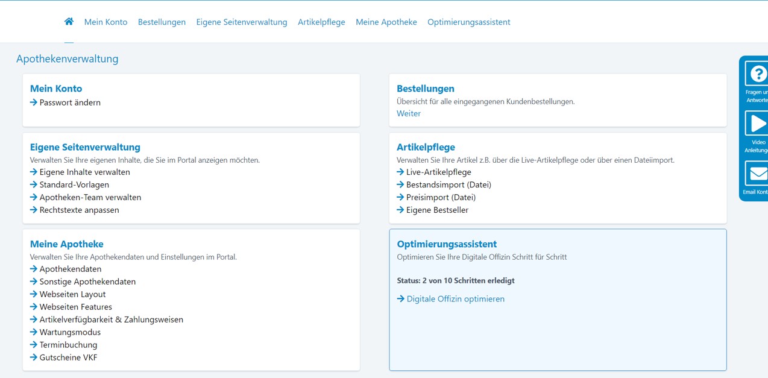Open Meine Apotheke in top navigation

coord(386,22)
